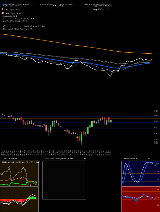Click the 'ADX & MACD' panel heading
Viewport: 160px width, 212px height.
(10, 159)
